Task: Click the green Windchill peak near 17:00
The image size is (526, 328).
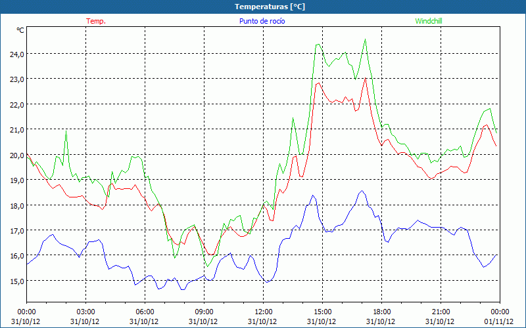Action: [365, 39]
